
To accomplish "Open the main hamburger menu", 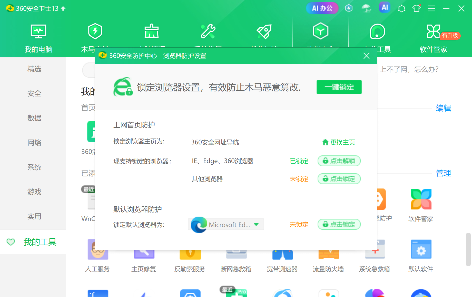I will click(431, 8).
